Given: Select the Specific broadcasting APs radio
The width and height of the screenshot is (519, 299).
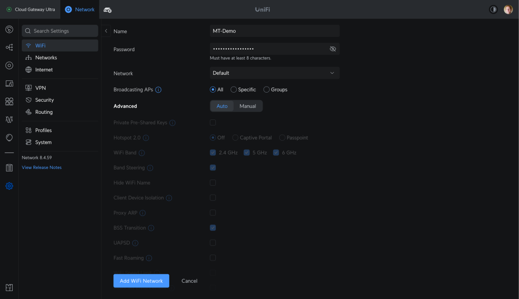Looking at the screenshot, I should coord(234,90).
